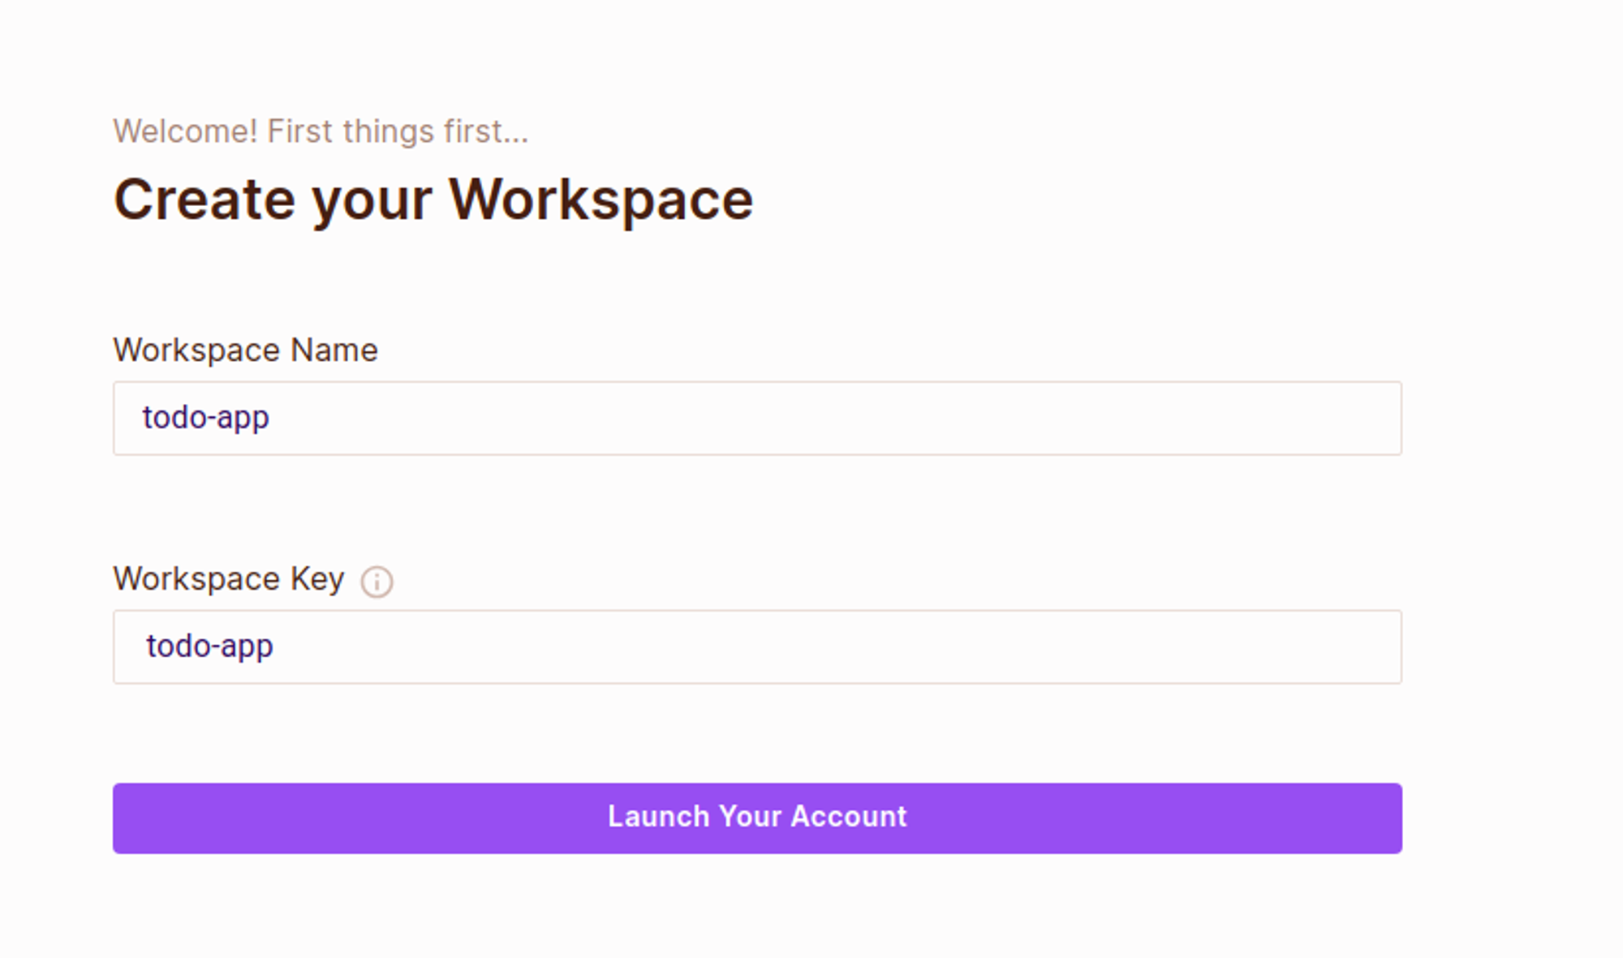This screenshot has width=1623, height=958.
Task: Click the word Create in the heading
Action: click(204, 200)
